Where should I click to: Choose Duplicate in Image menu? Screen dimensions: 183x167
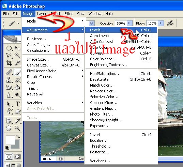[x=53, y=39]
